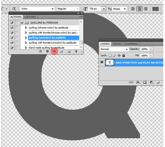Link layers icon in Layers panel

131,82
